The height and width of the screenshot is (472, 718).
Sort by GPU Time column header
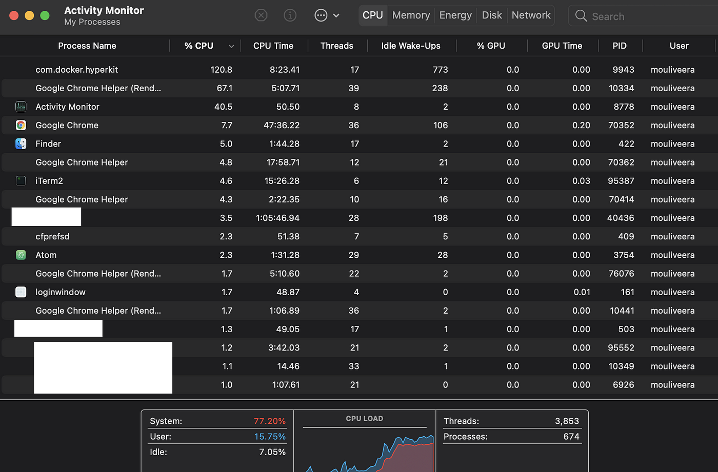562,46
